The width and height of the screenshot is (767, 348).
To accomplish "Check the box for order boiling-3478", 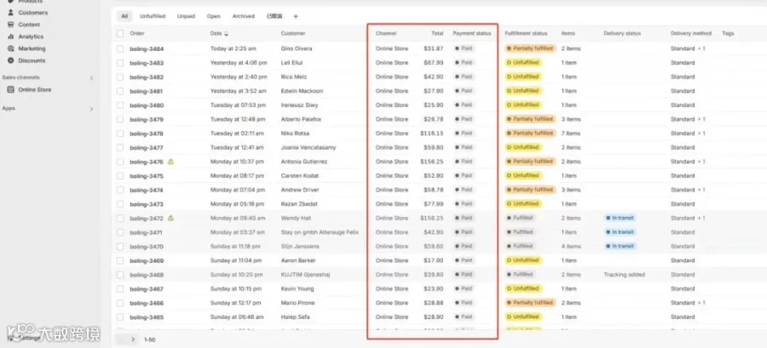I will click(x=120, y=134).
